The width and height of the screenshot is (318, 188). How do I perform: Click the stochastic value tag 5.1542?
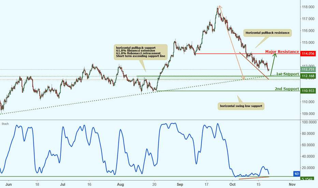tap(307, 179)
